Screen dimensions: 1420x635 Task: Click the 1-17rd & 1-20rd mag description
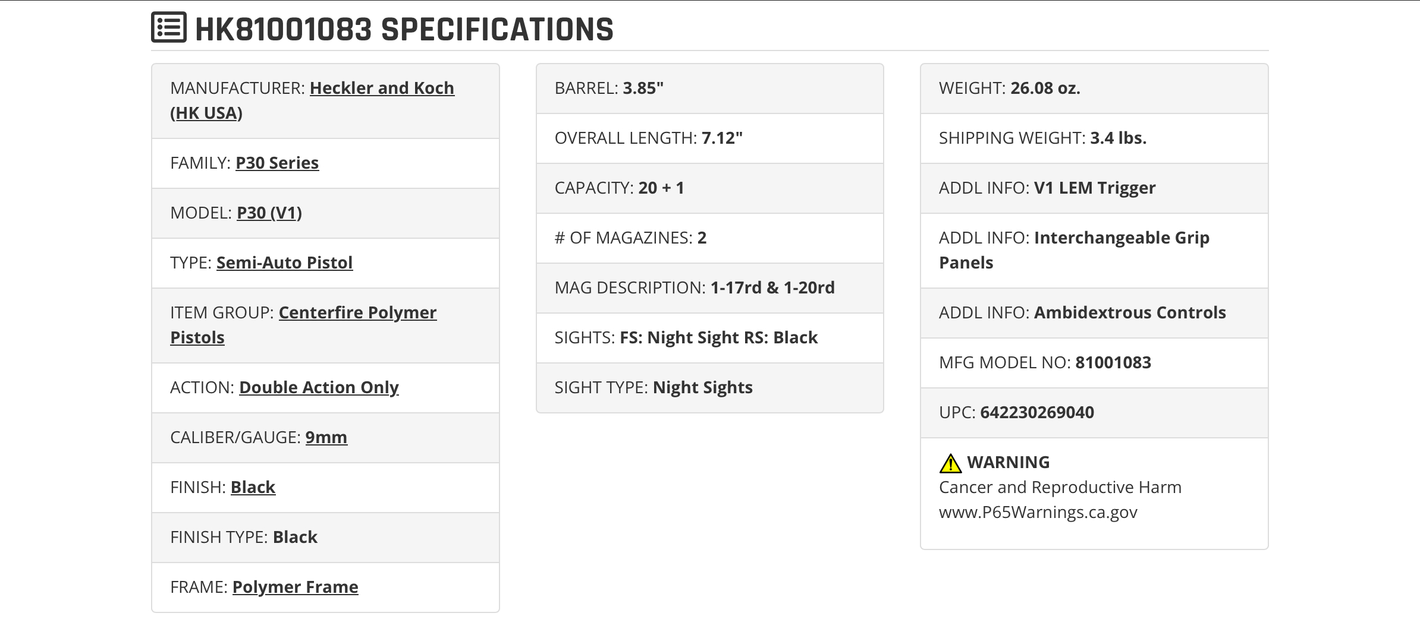pyautogui.click(x=772, y=288)
